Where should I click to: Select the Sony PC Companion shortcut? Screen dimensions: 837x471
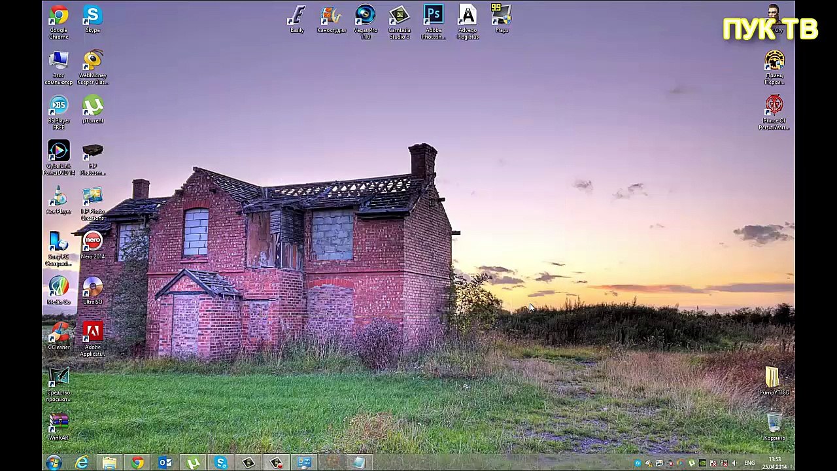coord(58,249)
